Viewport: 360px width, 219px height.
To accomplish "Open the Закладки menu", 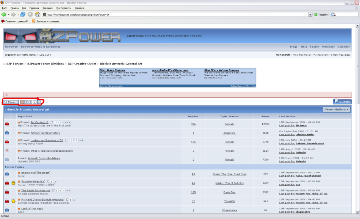I will (x=48, y=8).
